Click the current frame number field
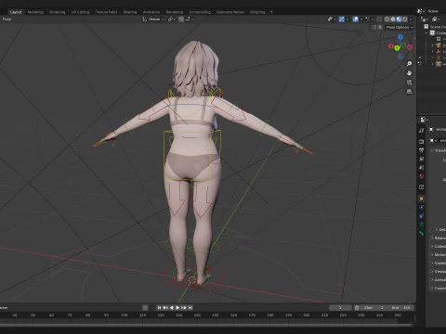This screenshot has width=446, height=334. [x=340, y=308]
